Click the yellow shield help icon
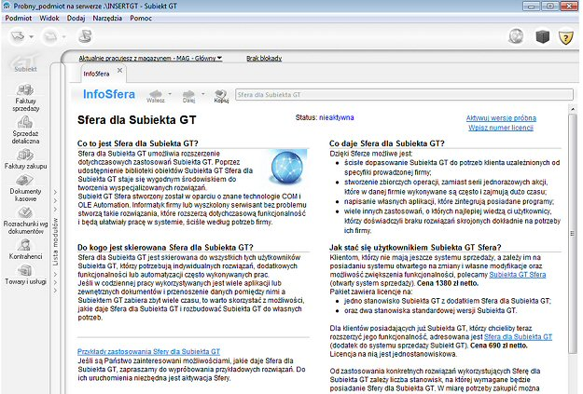The height and width of the screenshot is (394, 583). 565,36
